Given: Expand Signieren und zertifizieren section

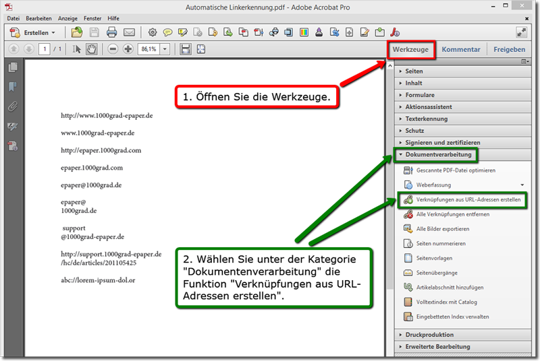Looking at the screenshot, I should [x=462, y=143].
